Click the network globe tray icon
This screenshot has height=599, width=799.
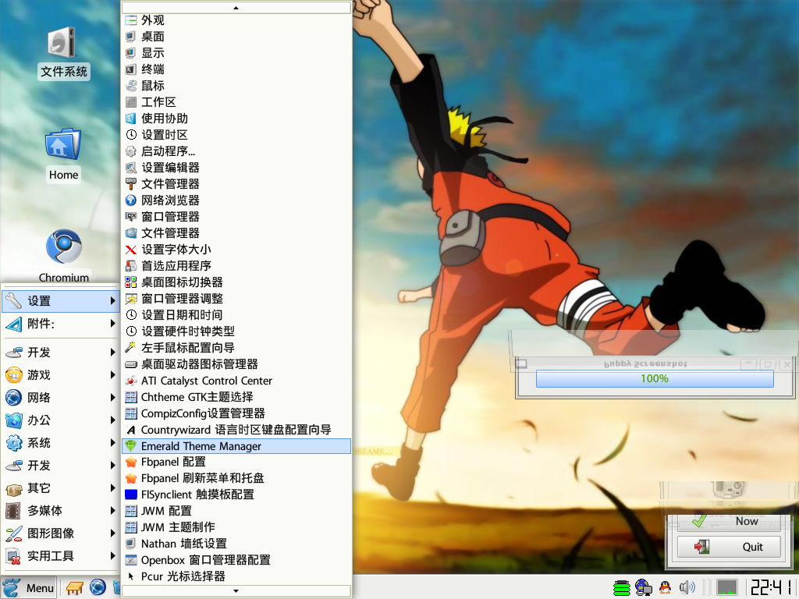644,587
